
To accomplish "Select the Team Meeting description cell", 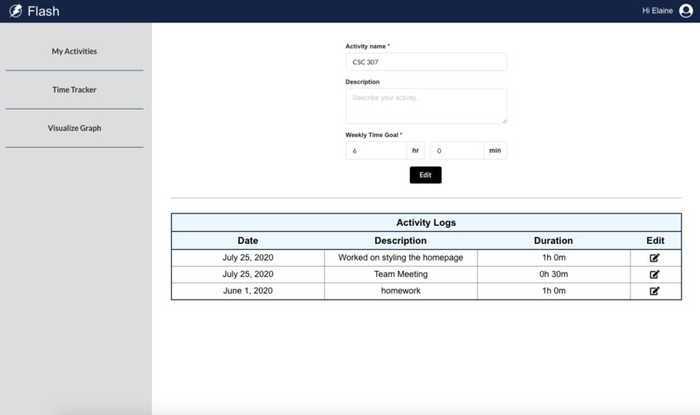I will pyautogui.click(x=400, y=274).
